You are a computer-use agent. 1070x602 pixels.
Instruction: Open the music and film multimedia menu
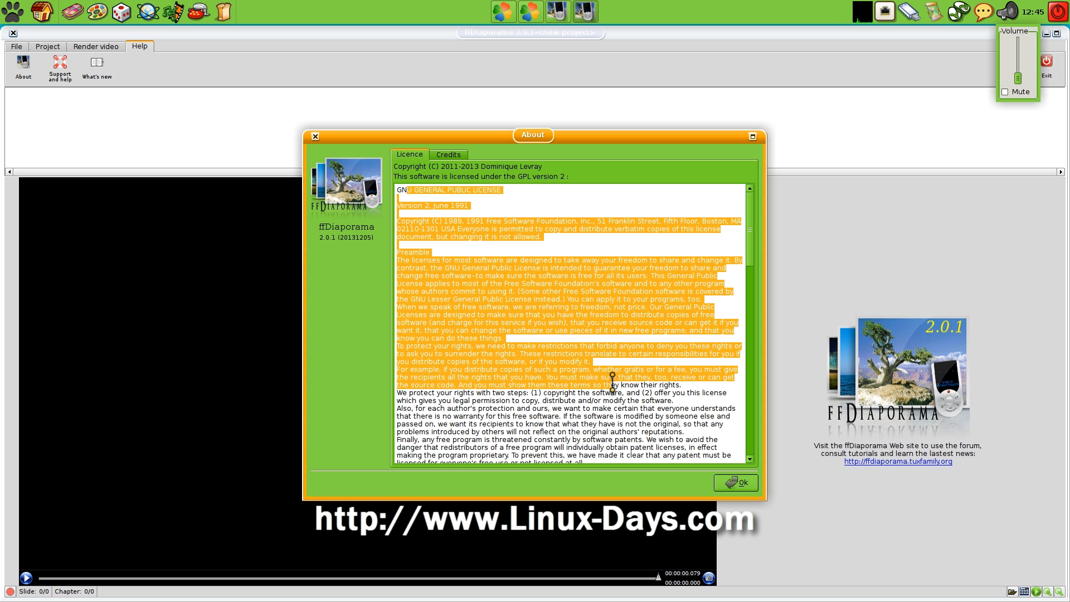coord(173,12)
